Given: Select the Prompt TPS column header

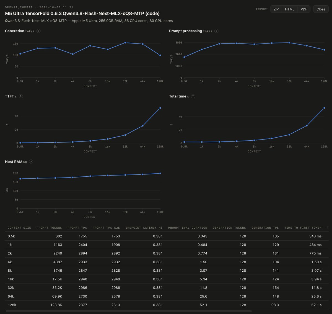Looking at the screenshot, I should pyautogui.click(x=77, y=228).
